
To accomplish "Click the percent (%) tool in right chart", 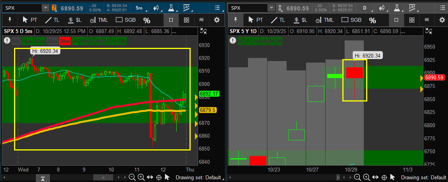I will point(372,20).
